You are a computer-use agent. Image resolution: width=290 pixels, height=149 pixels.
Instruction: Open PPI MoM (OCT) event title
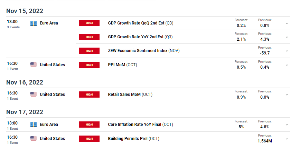click(122, 65)
